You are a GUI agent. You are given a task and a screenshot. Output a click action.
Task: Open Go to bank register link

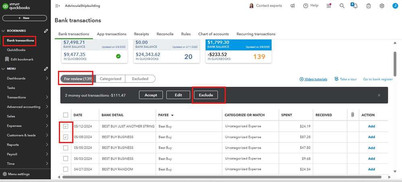[x=378, y=79]
